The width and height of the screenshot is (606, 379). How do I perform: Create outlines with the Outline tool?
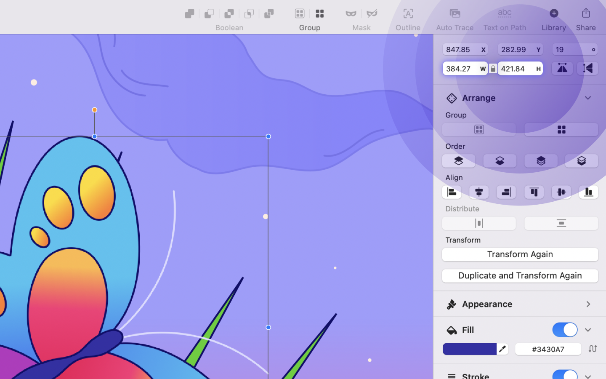click(408, 13)
